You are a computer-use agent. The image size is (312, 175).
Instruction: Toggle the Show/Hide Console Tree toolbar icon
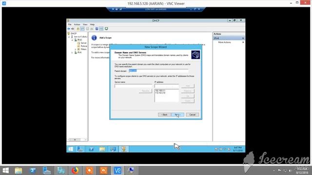coord(82,29)
